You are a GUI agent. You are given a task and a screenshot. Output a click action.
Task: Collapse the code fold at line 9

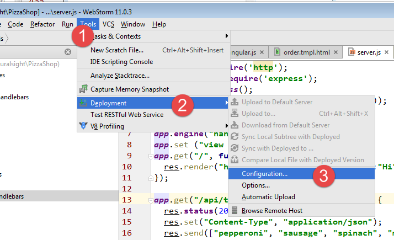pyautogui.click(x=151, y=156)
